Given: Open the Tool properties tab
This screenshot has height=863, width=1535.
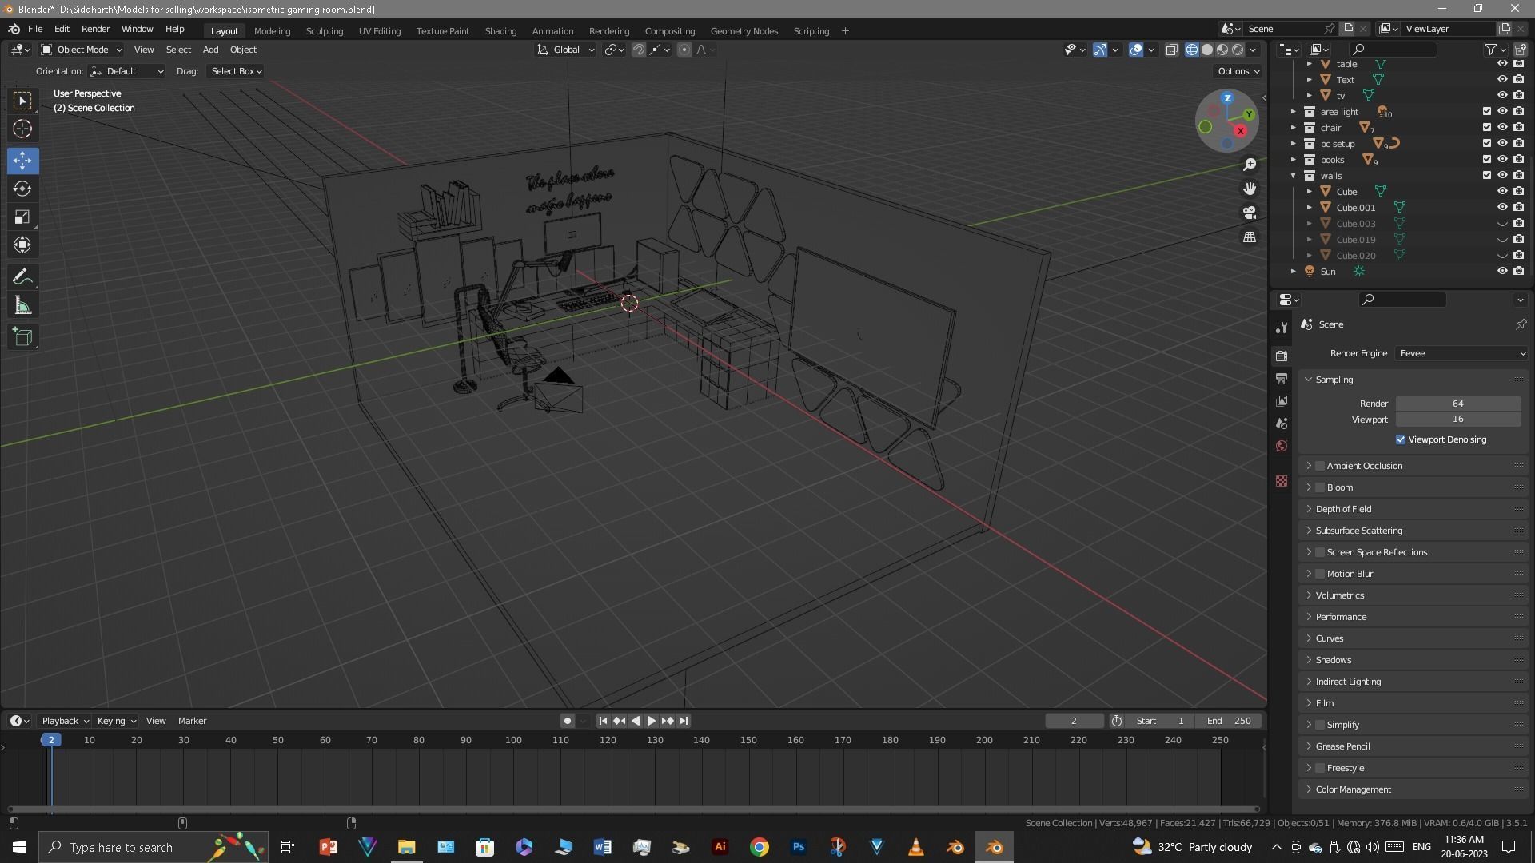Looking at the screenshot, I should 1282,328.
